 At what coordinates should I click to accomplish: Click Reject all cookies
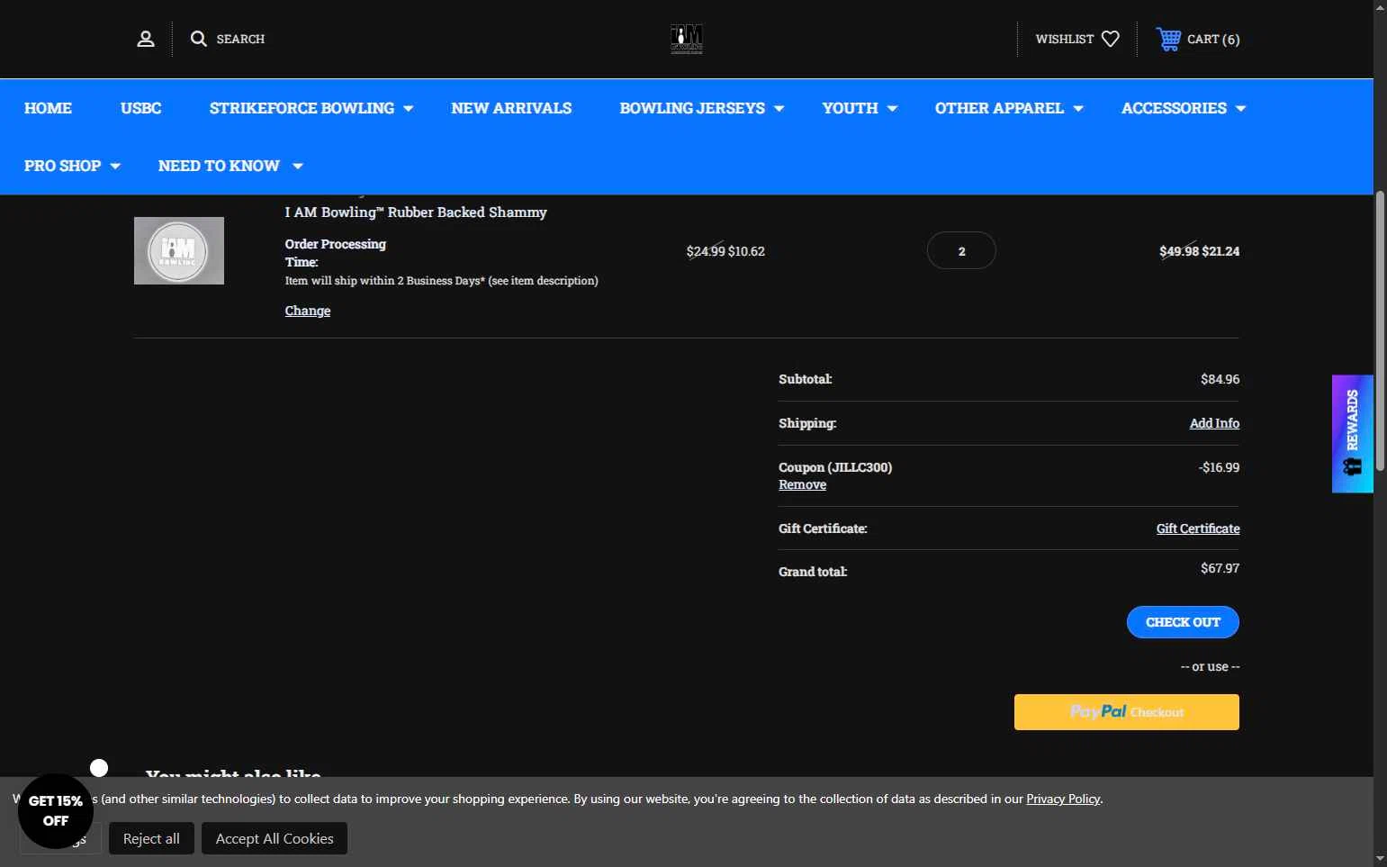[151, 838]
